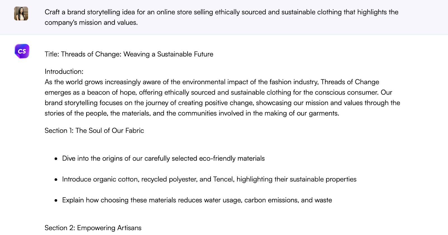Image resolution: width=448 pixels, height=235 pixels.
Task: Click the bullet dot before 'Explain how choosing'
Action: tap(56, 200)
